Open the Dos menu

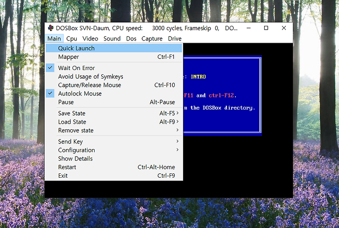click(131, 39)
